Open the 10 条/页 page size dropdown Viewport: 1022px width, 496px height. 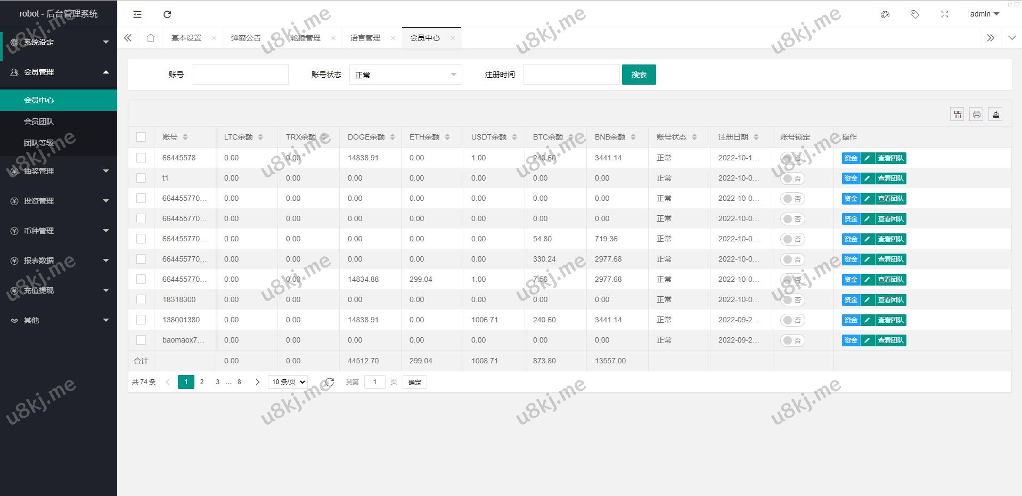pos(288,382)
